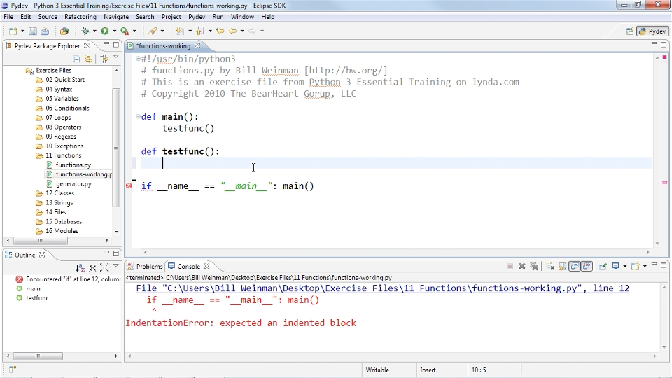Screen dimensions: 672x378
Task: Toggle Show Console on standard output change
Action: tap(575, 267)
